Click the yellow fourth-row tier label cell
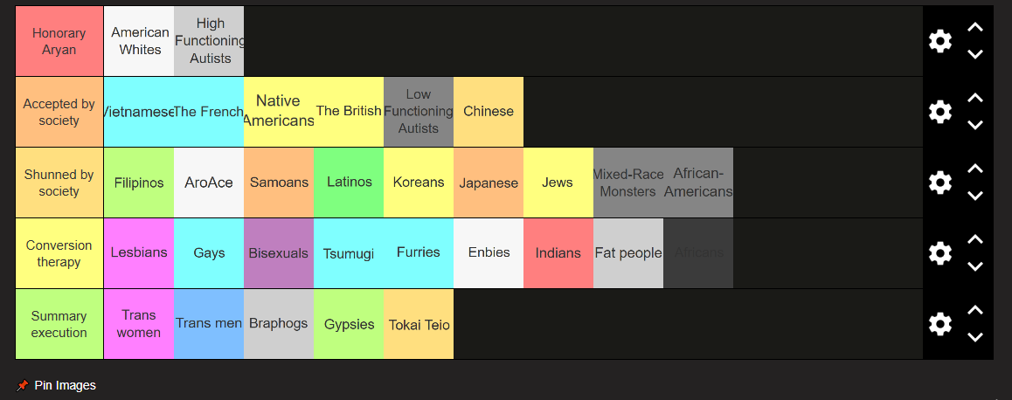 pos(59,253)
